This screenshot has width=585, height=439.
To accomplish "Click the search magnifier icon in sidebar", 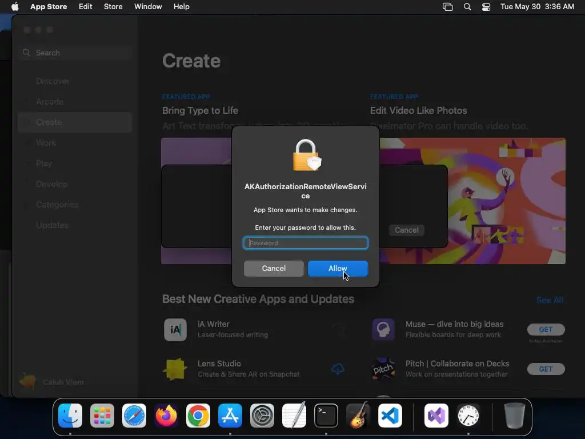I will [x=26, y=53].
